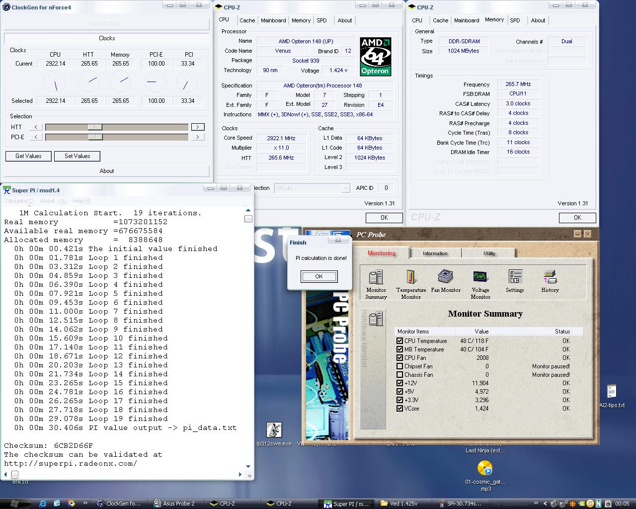This screenshot has height=509, width=636.
Task: Expand hidden quick launch icons chevron
Action: pos(85,503)
